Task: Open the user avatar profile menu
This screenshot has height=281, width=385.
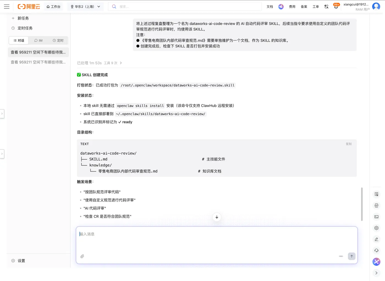Action: pyautogui.click(x=376, y=6)
